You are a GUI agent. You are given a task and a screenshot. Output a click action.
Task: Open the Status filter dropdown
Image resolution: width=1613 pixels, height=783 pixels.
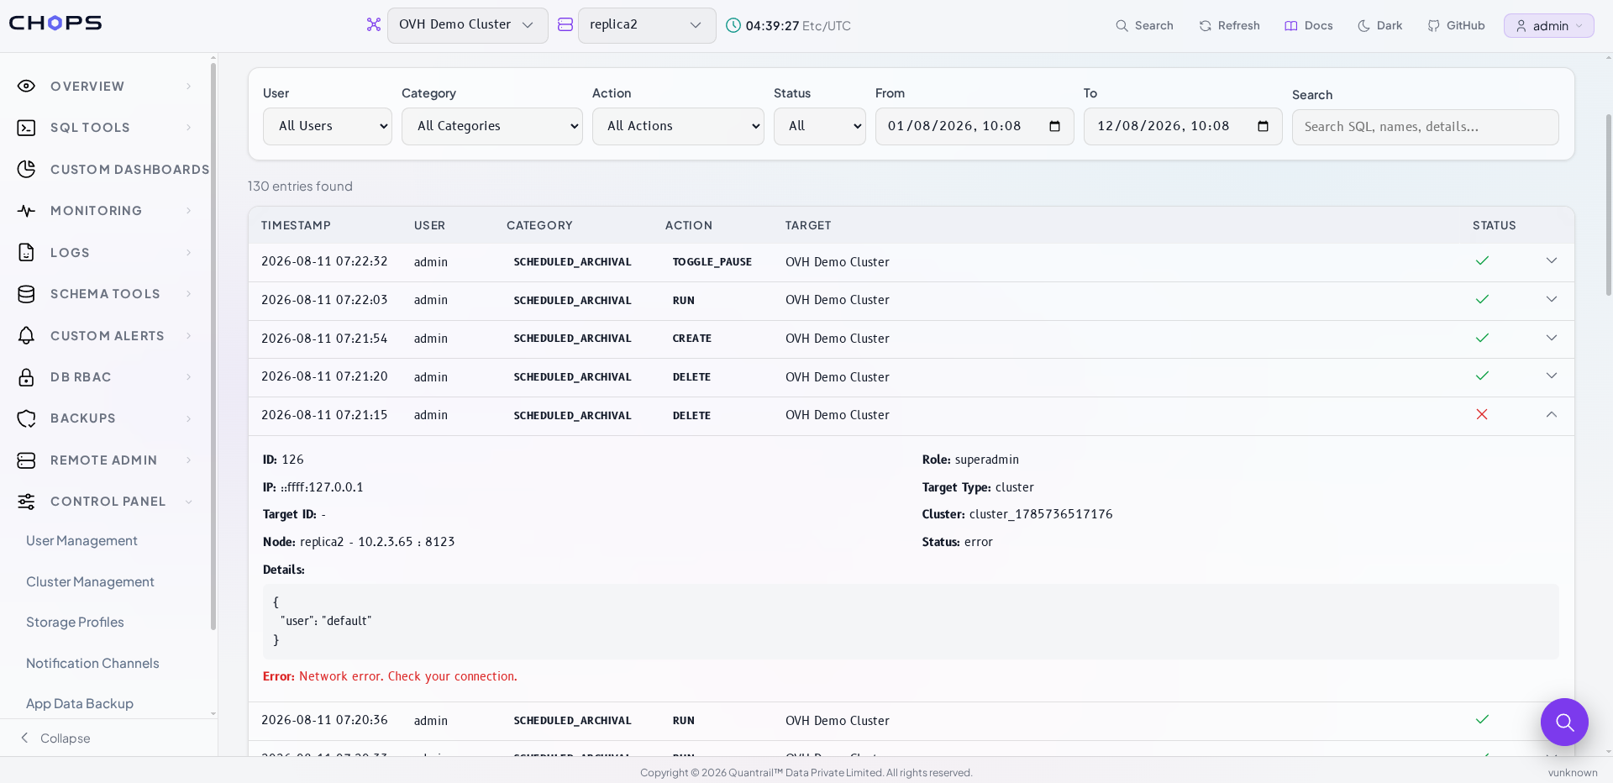[x=820, y=126]
